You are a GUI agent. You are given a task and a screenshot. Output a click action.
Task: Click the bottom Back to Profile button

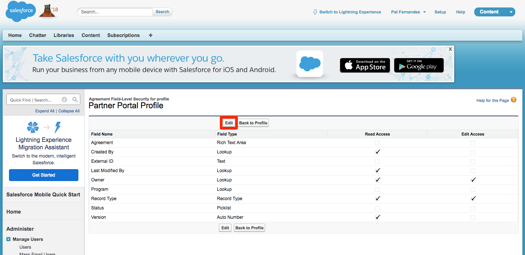249,228
